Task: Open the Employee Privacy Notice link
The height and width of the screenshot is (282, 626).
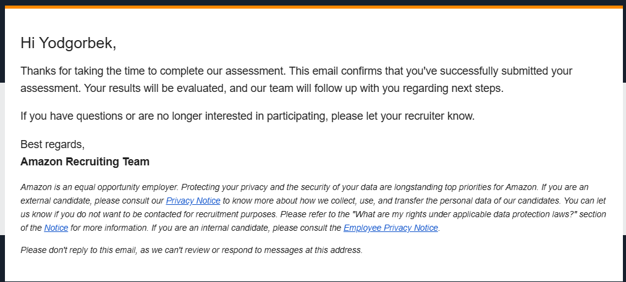Action: (391, 228)
